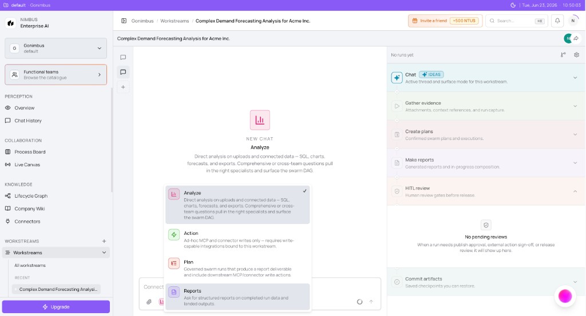Screen dimensions: 586x316
Task: Click the Upgrade button
Action: point(56,307)
